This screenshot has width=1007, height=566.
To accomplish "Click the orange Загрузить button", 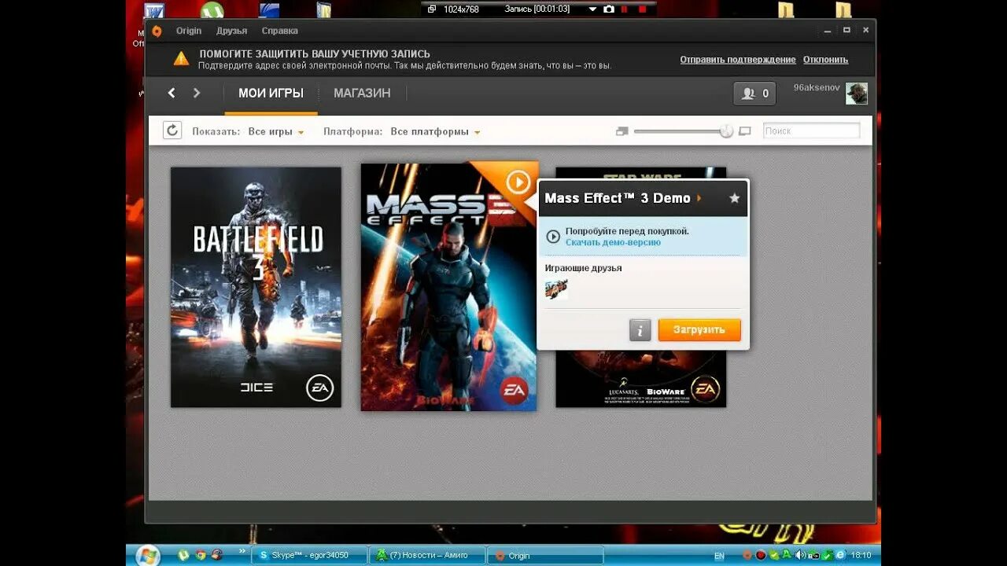I will coord(699,330).
